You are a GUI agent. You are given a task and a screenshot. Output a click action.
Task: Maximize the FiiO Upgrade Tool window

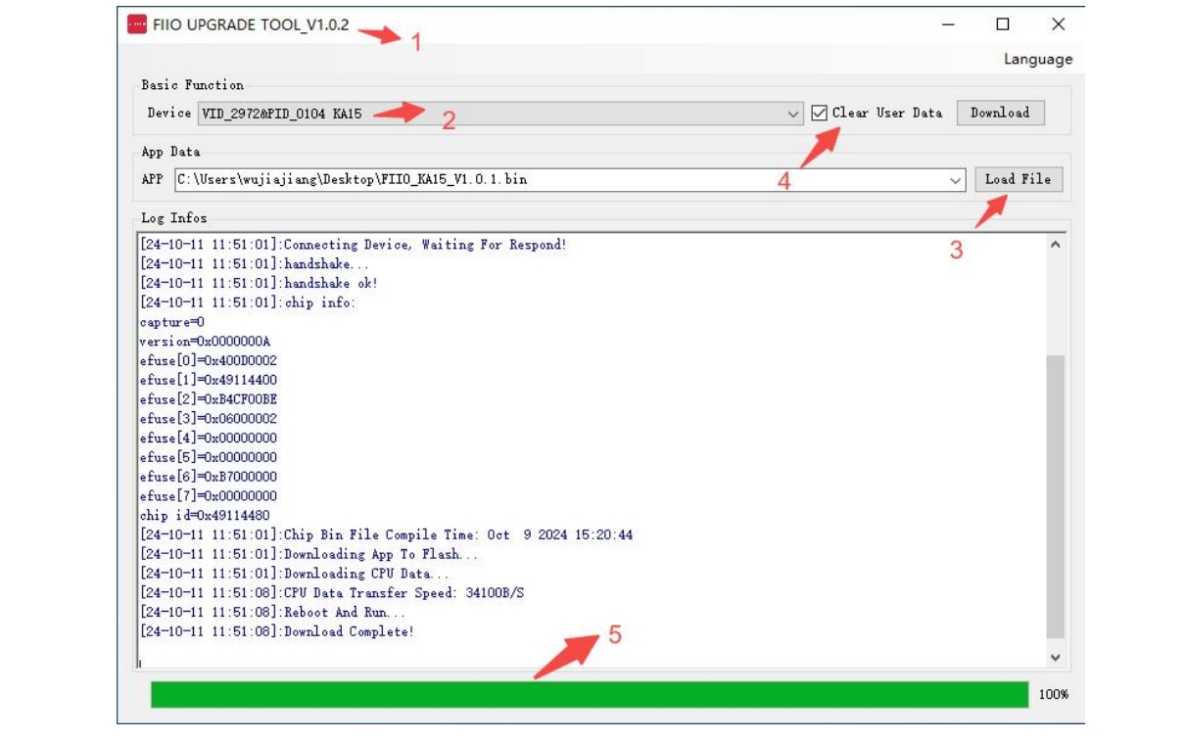1003,24
